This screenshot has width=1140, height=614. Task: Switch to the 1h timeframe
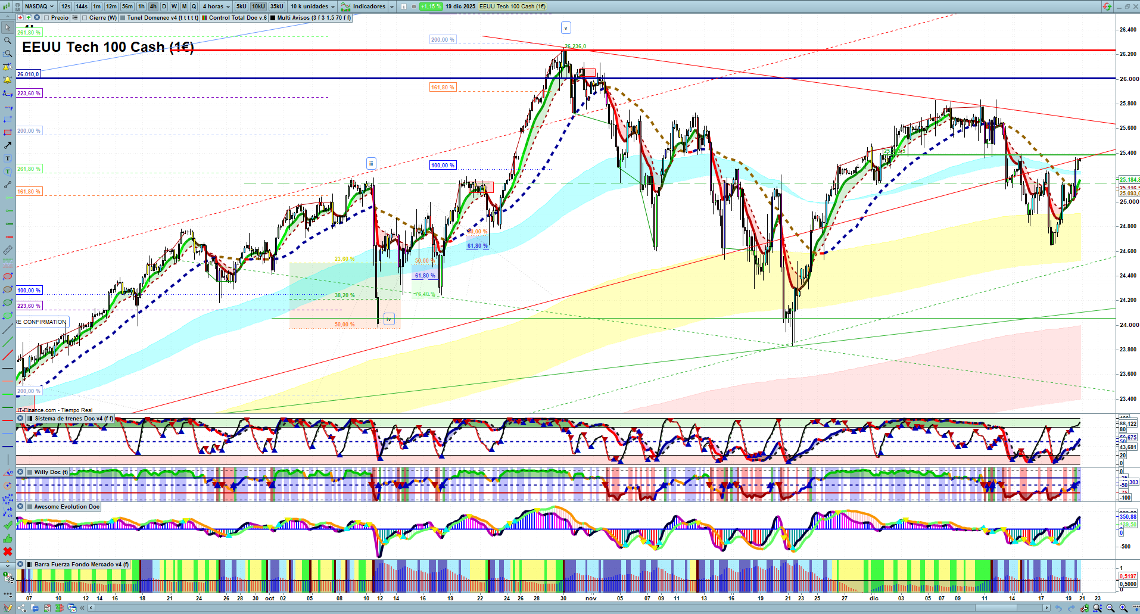pos(141,7)
